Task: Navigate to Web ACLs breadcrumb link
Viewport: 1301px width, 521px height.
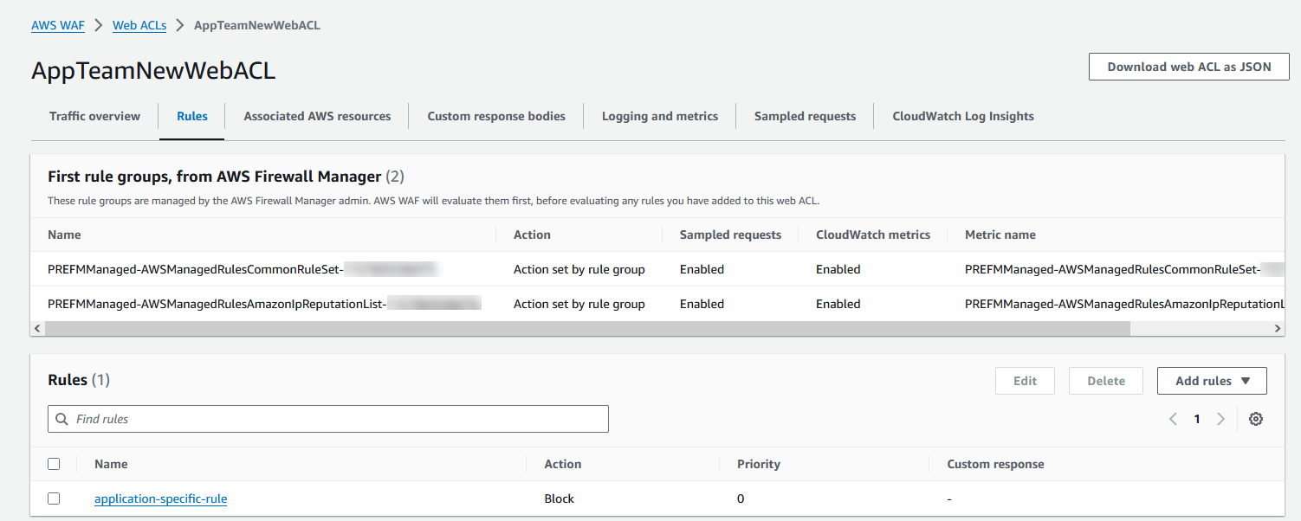Action: pyautogui.click(x=139, y=25)
